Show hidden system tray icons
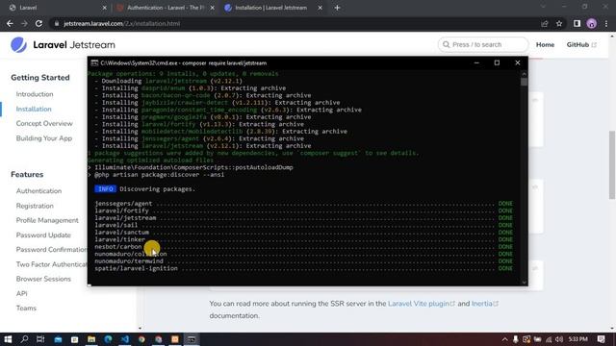The image size is (616, 346). pos(504,339)
